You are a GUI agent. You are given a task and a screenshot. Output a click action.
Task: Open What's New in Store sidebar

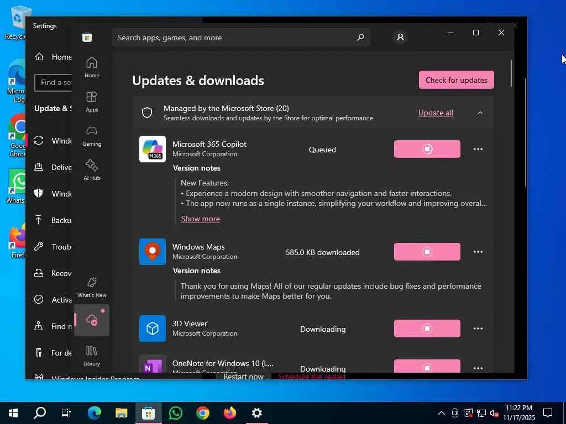click(92, 287)
